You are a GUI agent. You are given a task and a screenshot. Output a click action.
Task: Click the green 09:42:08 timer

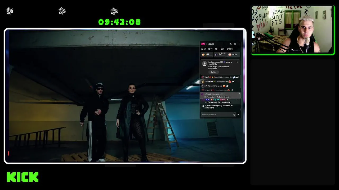click(x=119, y=22)
